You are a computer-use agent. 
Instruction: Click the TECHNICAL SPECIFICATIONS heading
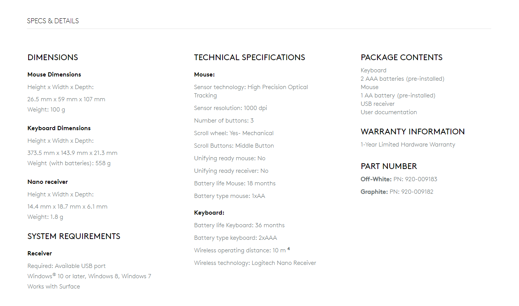(249, 57)
